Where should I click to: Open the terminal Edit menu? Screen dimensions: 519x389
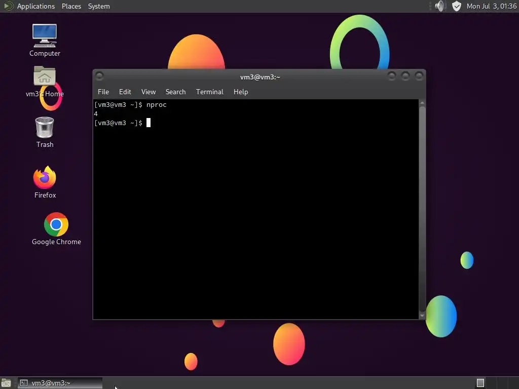(x=125, y=92)
